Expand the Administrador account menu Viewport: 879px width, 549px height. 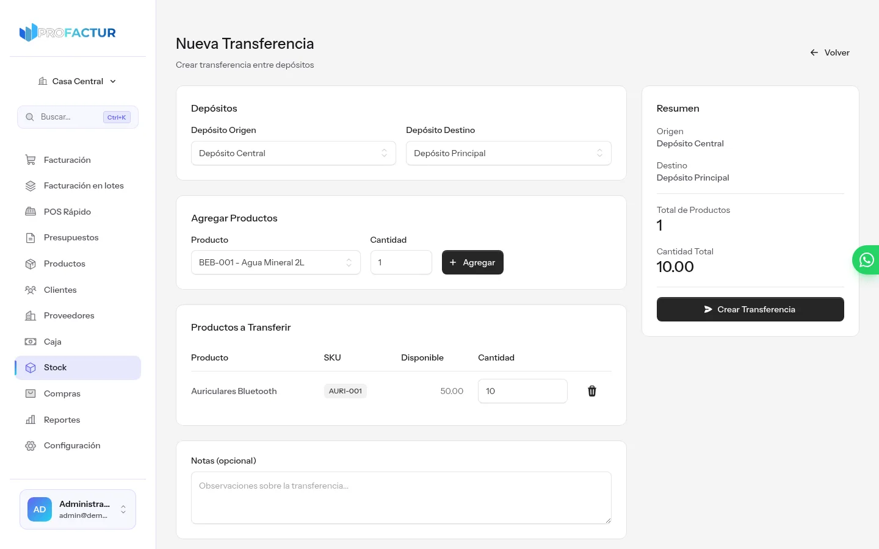[78, 509]
